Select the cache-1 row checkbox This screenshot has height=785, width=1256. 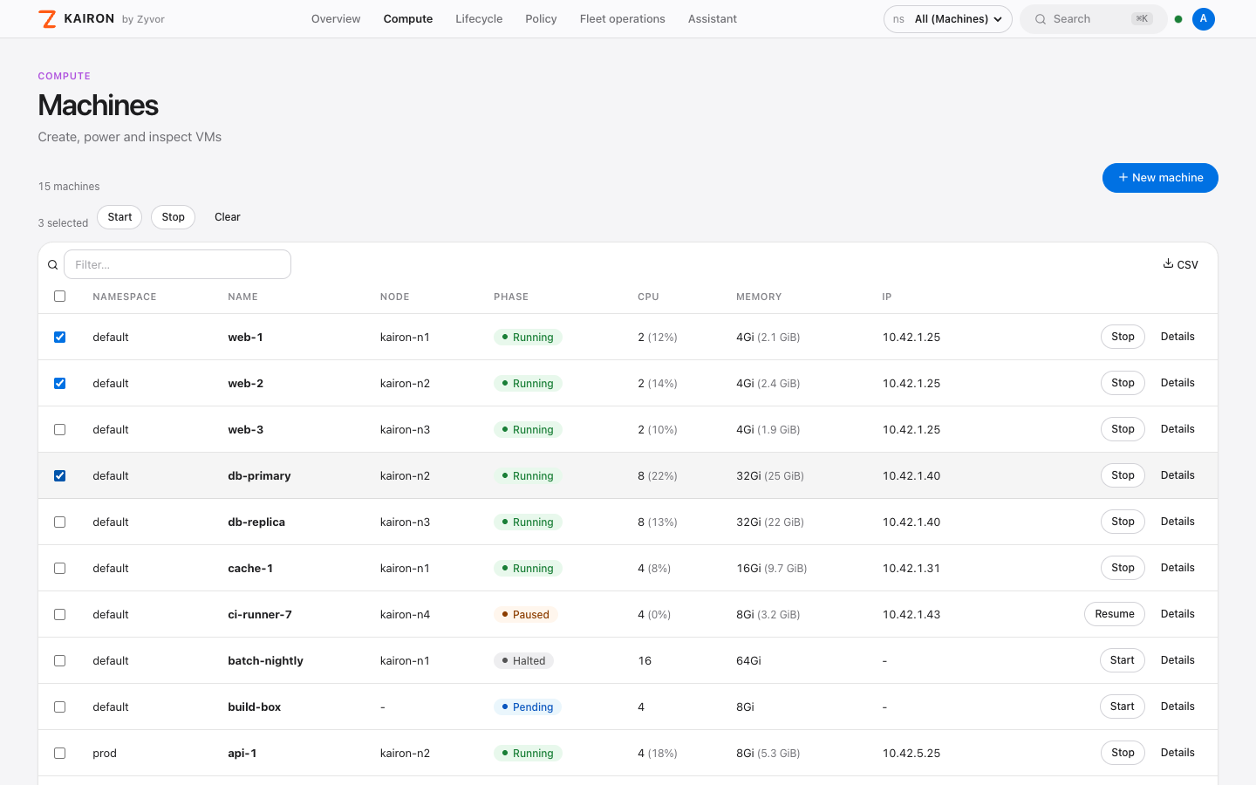tap(60, 568)
